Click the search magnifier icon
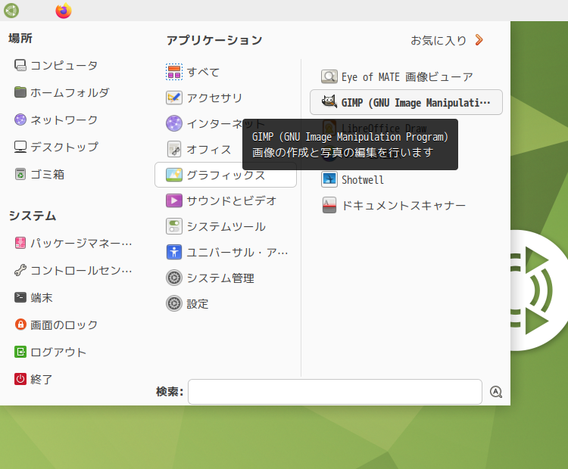 click(496, 392)
